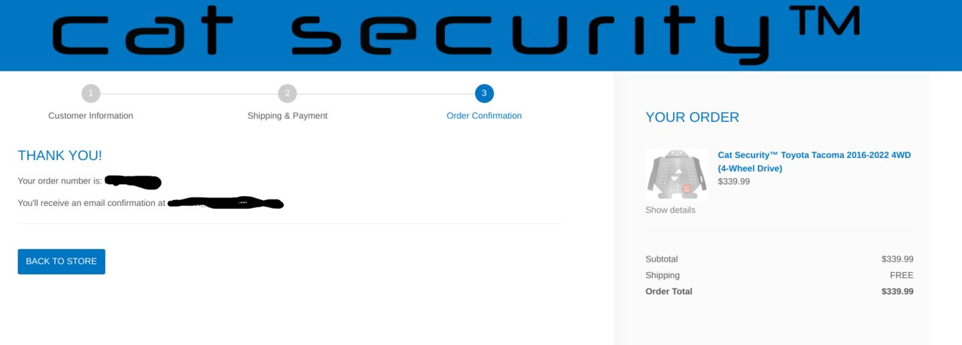This screenshot has width=962, height=345.
Task: Click the Order Total label
Action: pos(668,291)
